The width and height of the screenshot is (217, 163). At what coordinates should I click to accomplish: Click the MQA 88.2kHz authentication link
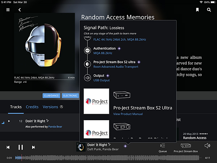click(x=103, y=53)
